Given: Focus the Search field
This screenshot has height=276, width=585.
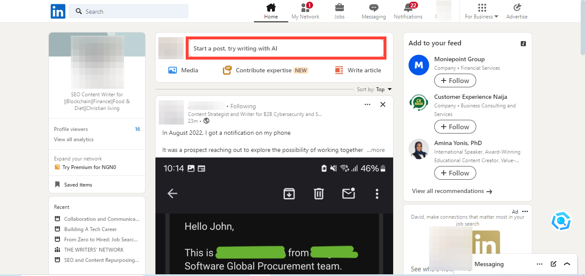Looking at the screenshot, I should pyautogui.click(x=128, y=12).
